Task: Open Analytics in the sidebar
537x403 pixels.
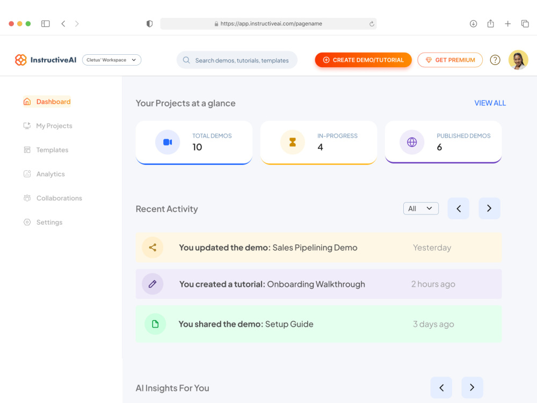Action: (44, 174)
